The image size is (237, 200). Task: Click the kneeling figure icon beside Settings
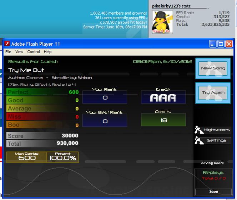198,140
